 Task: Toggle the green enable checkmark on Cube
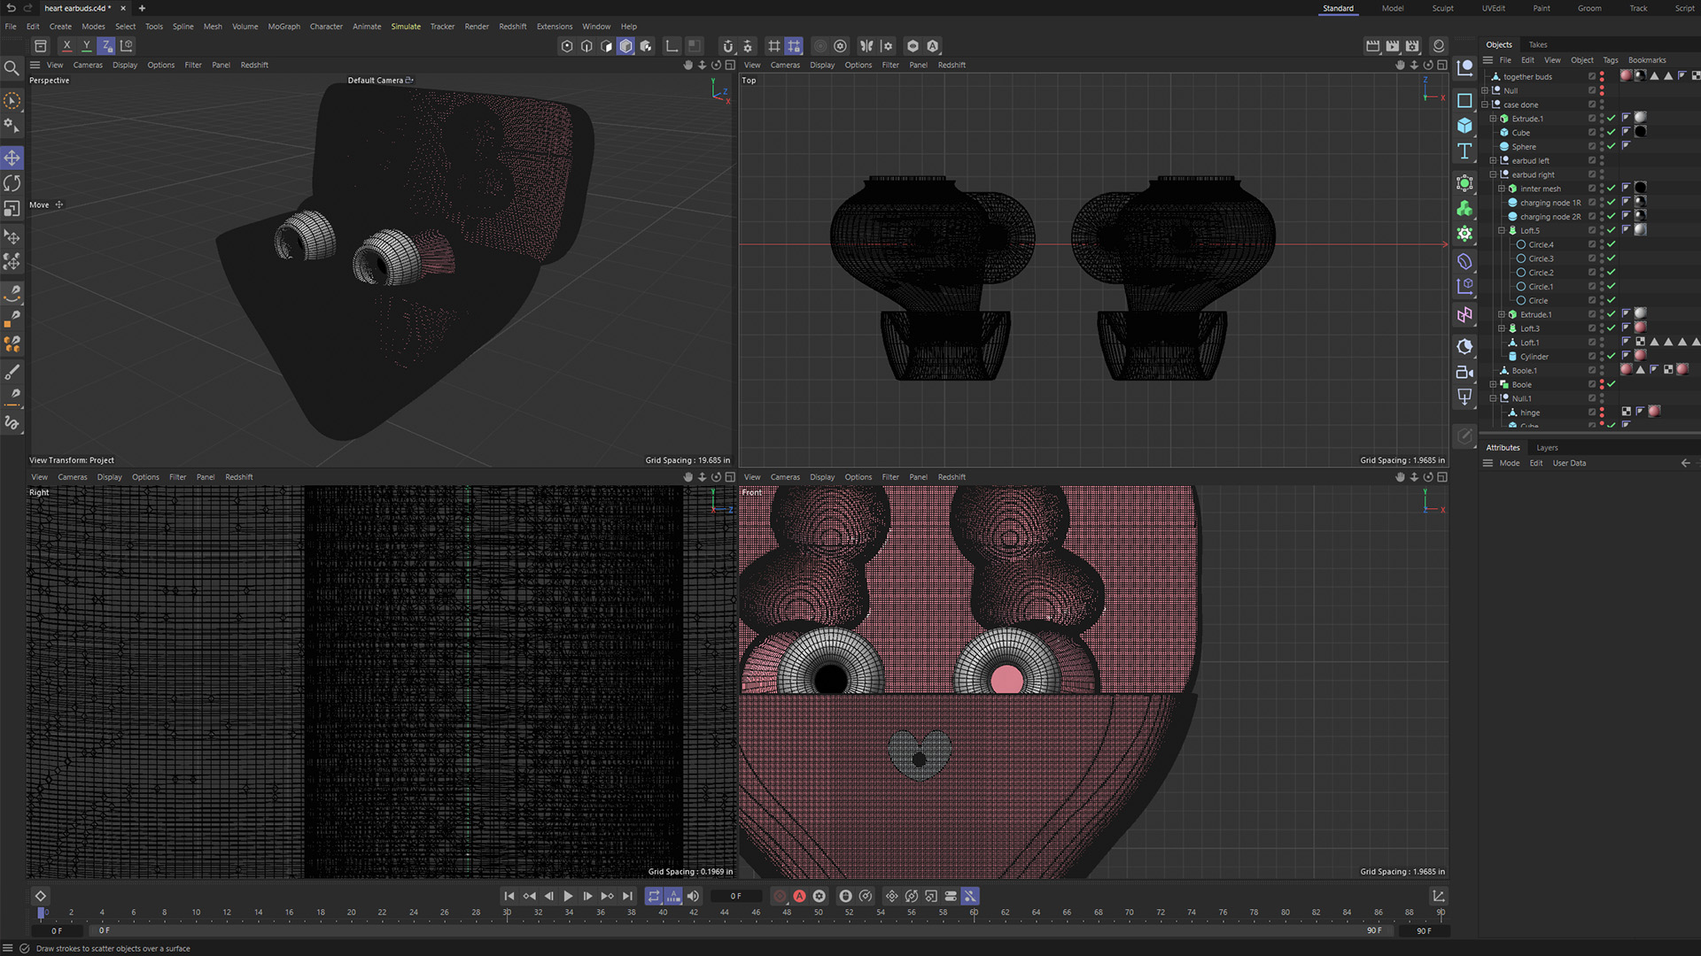click(x=1612, y=133)
